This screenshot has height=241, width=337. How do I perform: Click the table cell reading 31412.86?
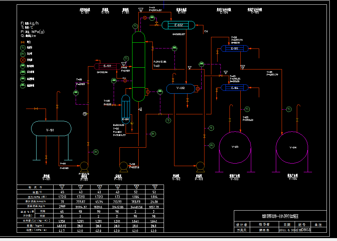click(118, 207)
